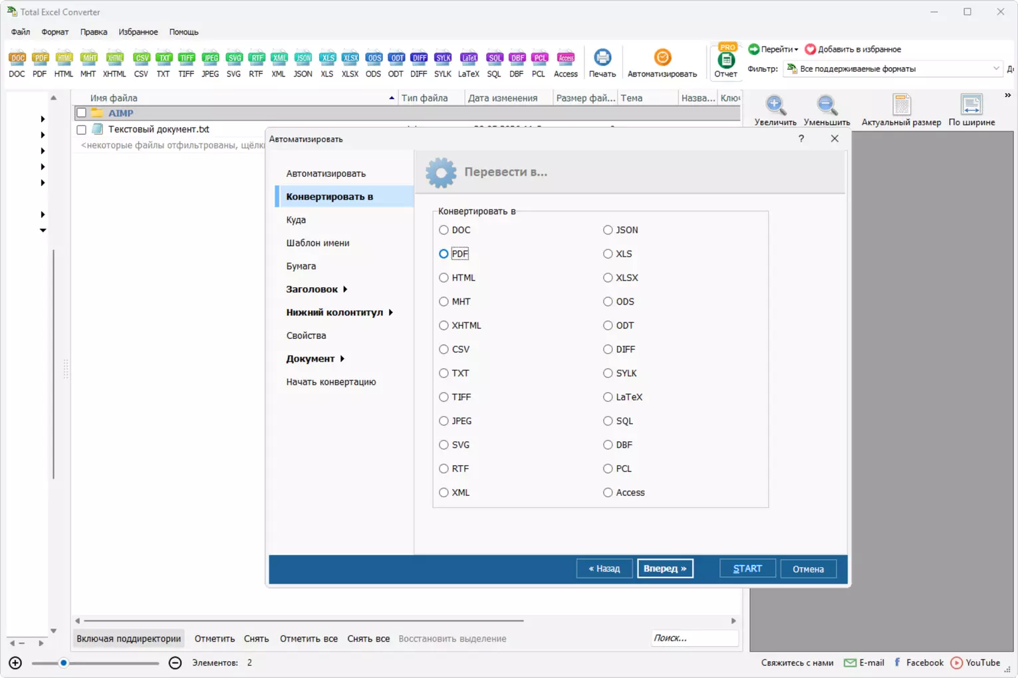The height and width of the screenshot is (678, 1018).
Task: Adjust the thumbnail zoom slider
Action: (64, 663)
